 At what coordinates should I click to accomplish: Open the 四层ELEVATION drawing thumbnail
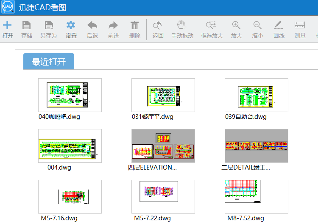coord(163,146)
